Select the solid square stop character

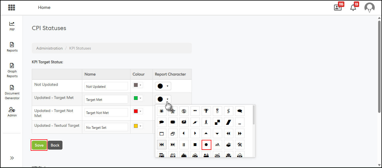(195, 145)
